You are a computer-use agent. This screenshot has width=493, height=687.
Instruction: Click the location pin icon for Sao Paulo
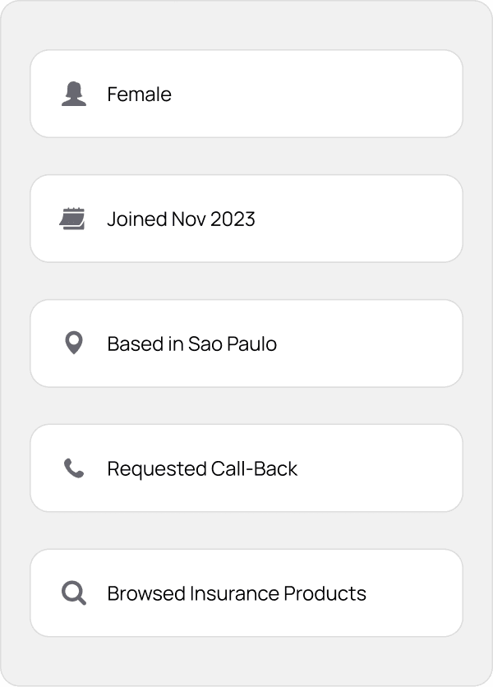(x=73, y=343)
